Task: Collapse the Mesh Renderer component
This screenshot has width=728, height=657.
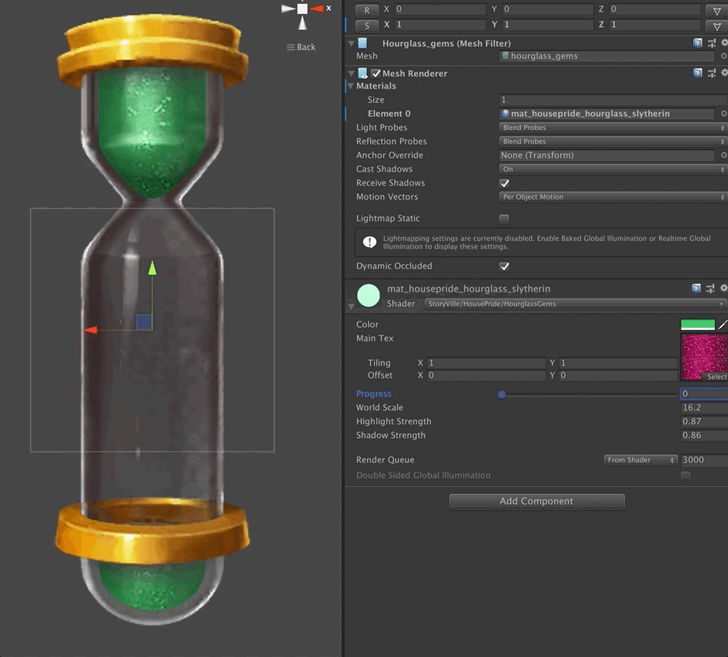Action: [352, 73]
